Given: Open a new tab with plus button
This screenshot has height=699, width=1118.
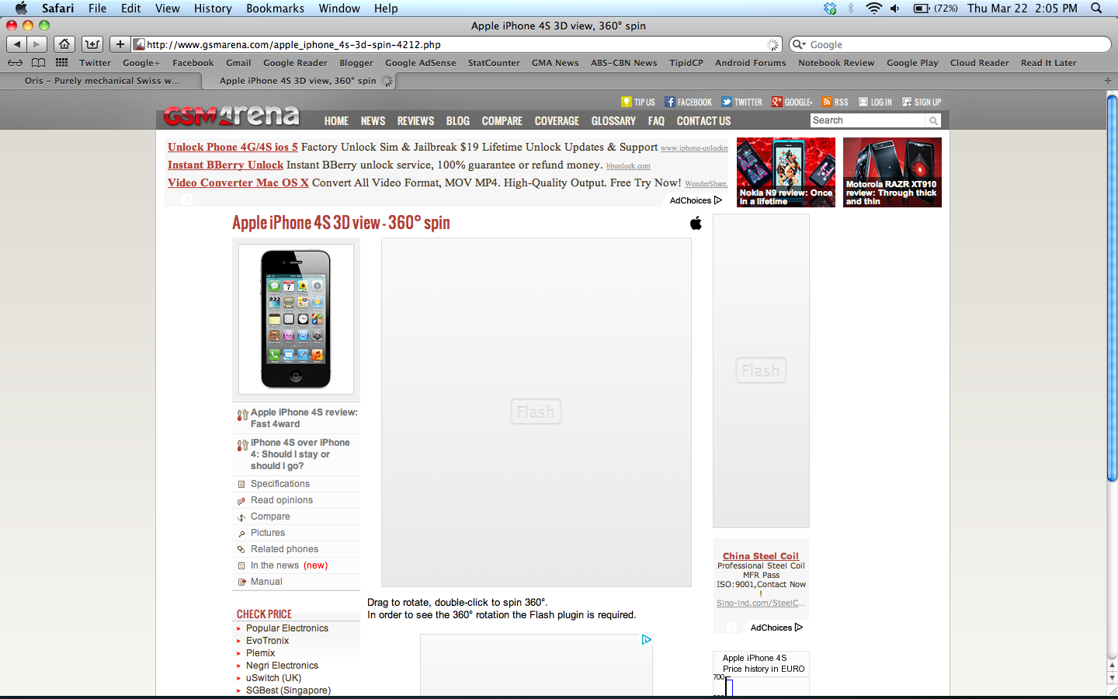Looking at the screenshot, I should (x=1108, y=81).
